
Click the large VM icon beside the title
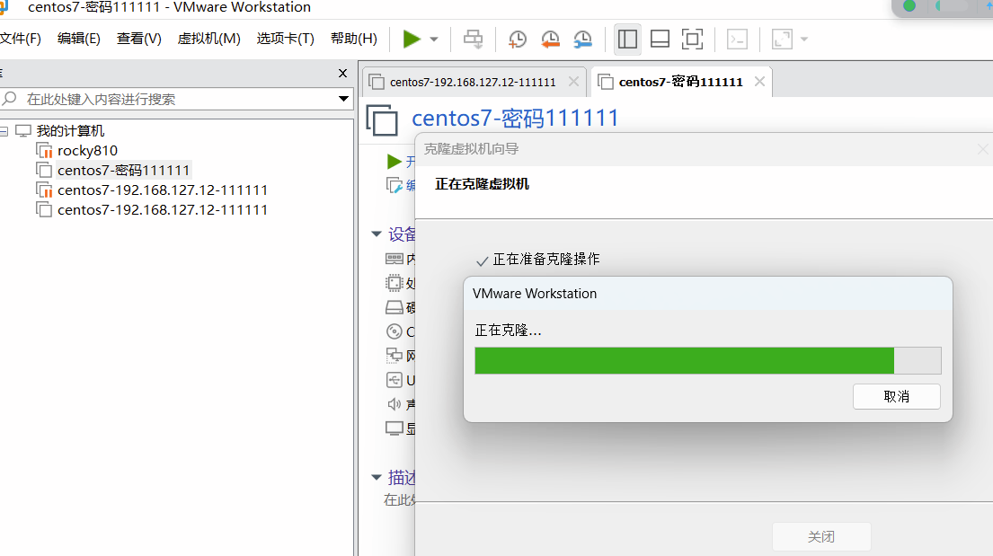point(382,120)
